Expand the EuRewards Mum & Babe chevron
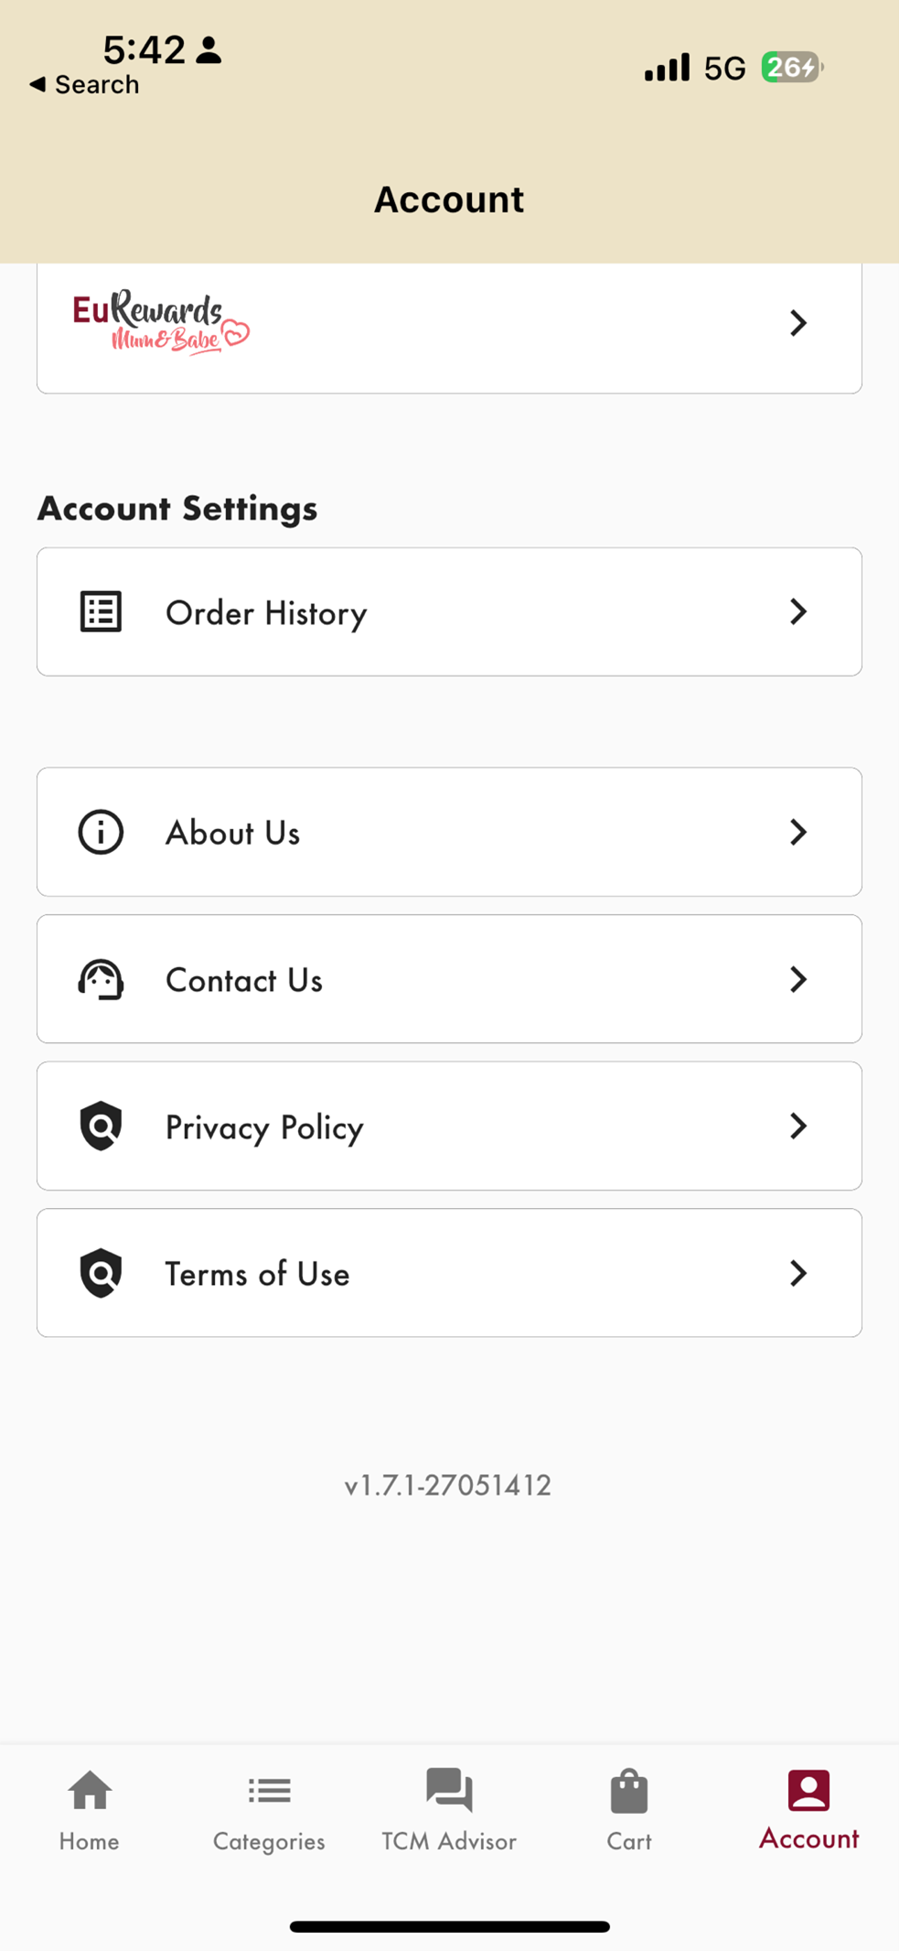The width and height of the screenshot is (899, 1951). click(798, 323)
